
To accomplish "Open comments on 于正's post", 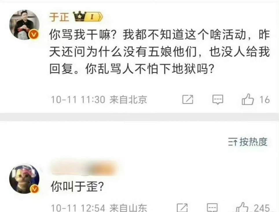I will point(218,99).
